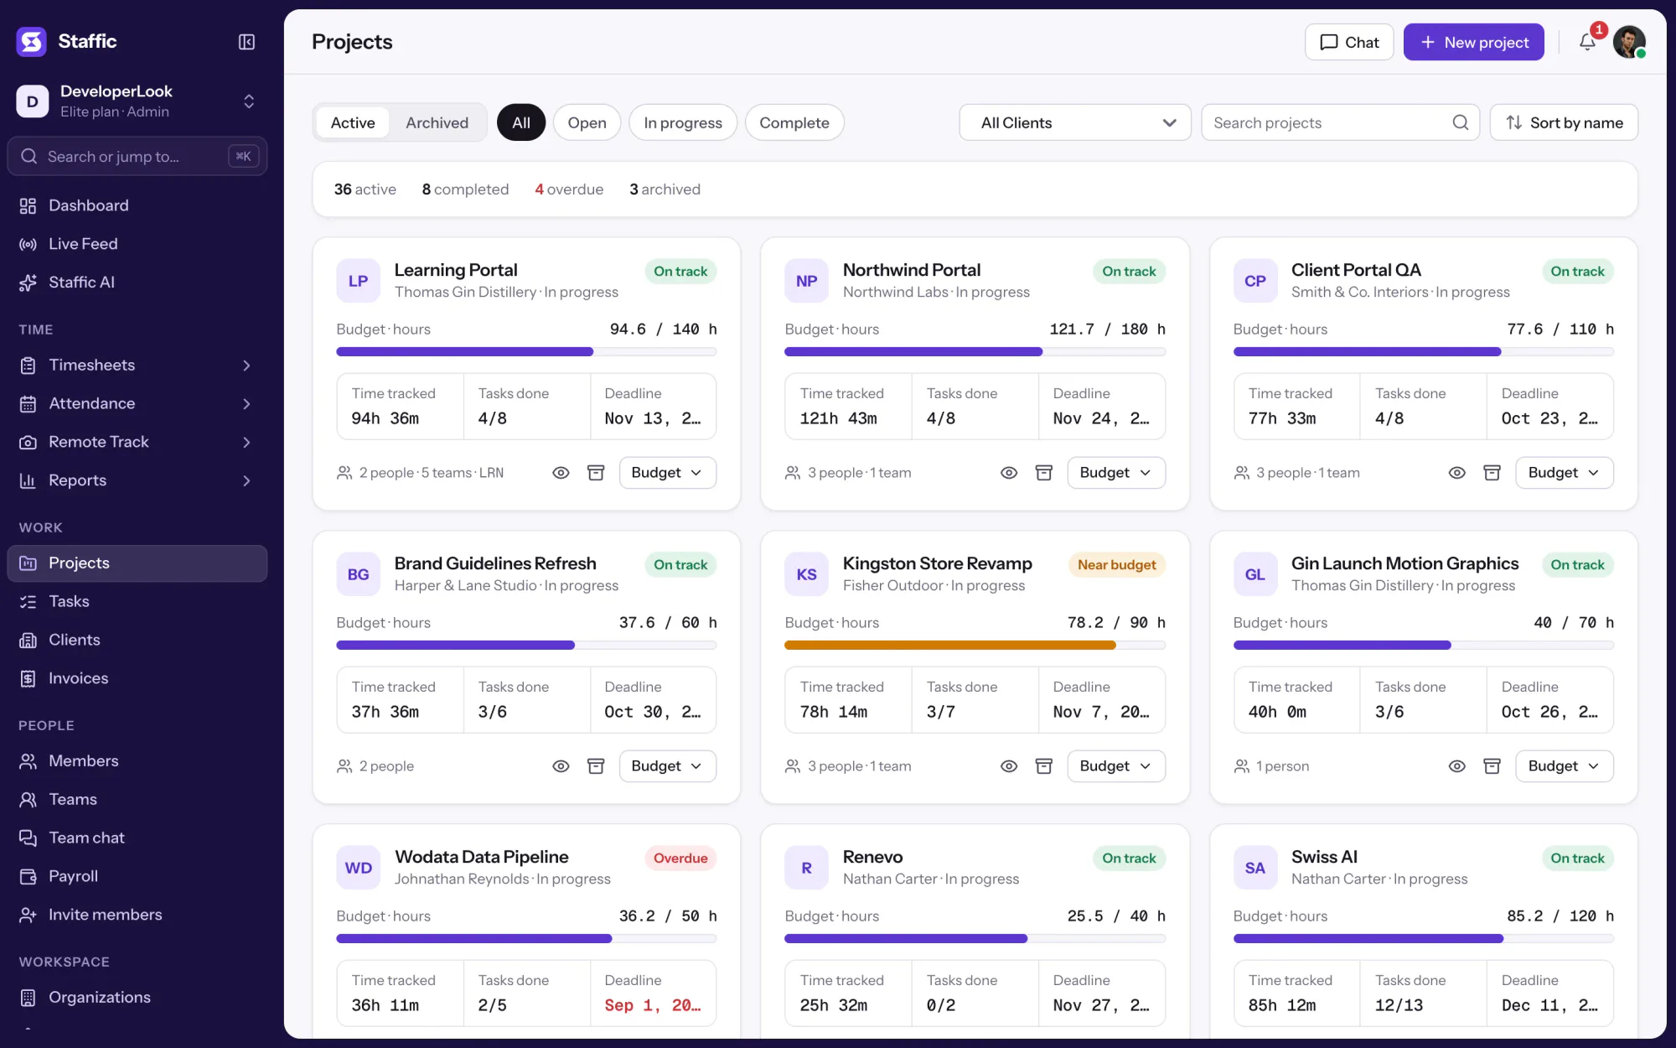
Task: Open Live Feed in the sidebar
Action: 137,244
